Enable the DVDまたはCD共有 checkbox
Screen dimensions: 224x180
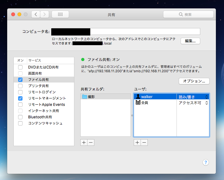click(20, 67)
